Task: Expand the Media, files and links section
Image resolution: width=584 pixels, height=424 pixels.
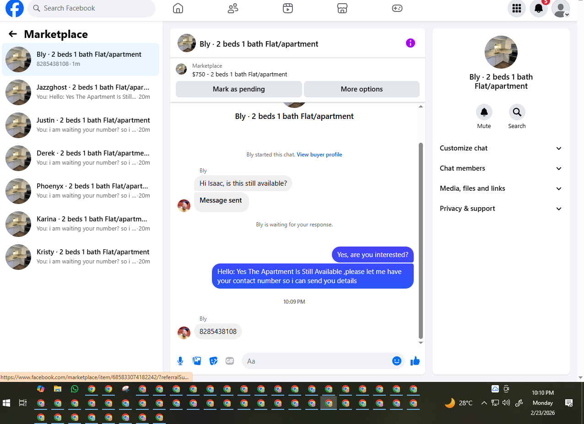Action: tap(501, 188)
